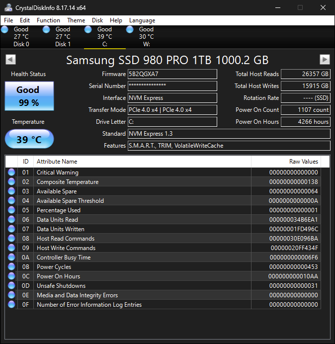Click the ID cell 0A
Screen dimensions: 335x344
(x=25, y=258)
